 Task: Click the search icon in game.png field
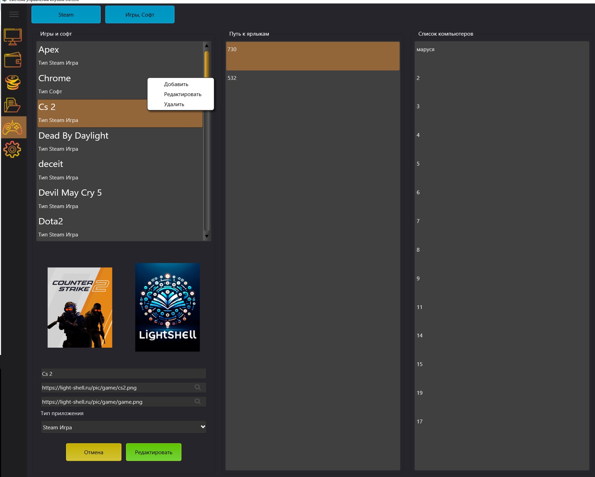click(198, 402)
